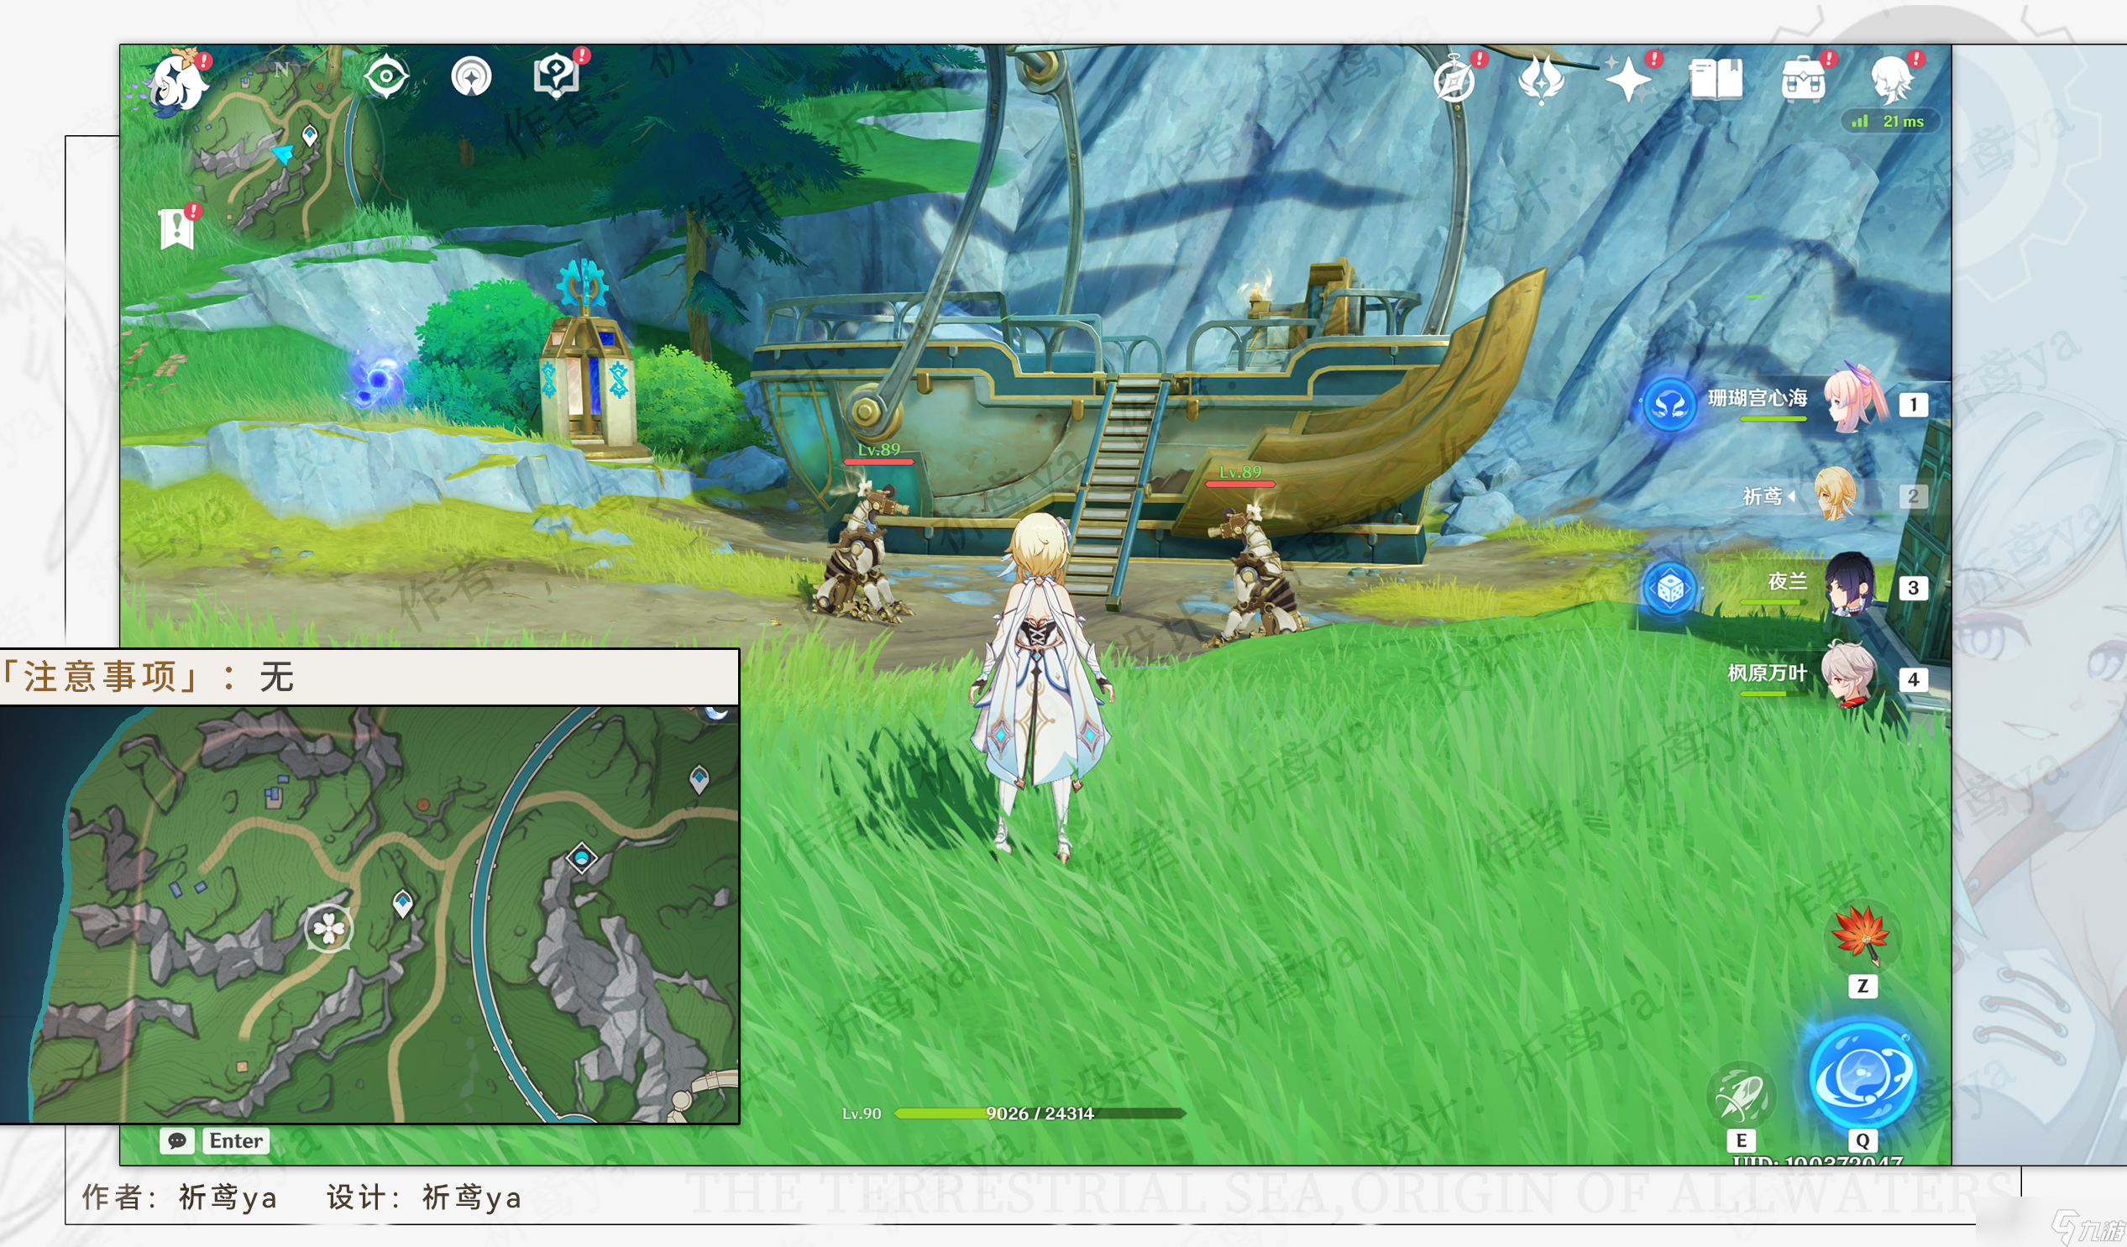Open chat via the Enter button

click(x=236, y=1140)
